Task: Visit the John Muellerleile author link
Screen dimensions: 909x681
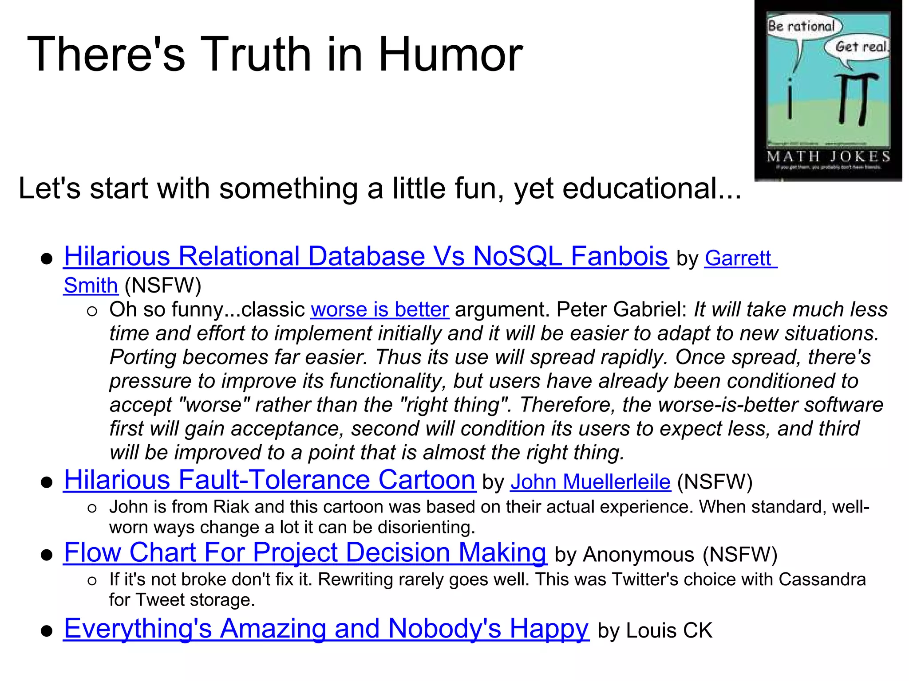Action: click(590, 482)
